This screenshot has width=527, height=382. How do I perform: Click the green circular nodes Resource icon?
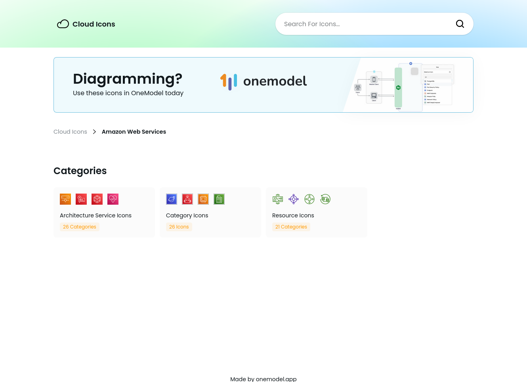[x=309, y=199]
